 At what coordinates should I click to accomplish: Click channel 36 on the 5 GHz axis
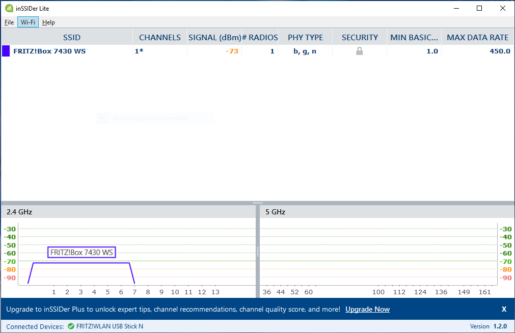click(x=267, y=292)
